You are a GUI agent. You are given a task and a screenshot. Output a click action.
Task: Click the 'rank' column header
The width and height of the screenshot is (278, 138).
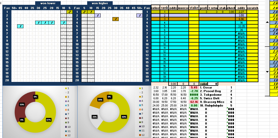164,8
